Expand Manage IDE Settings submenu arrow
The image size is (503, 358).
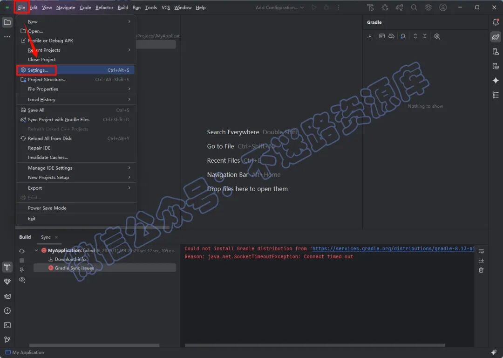click(129, 168)
